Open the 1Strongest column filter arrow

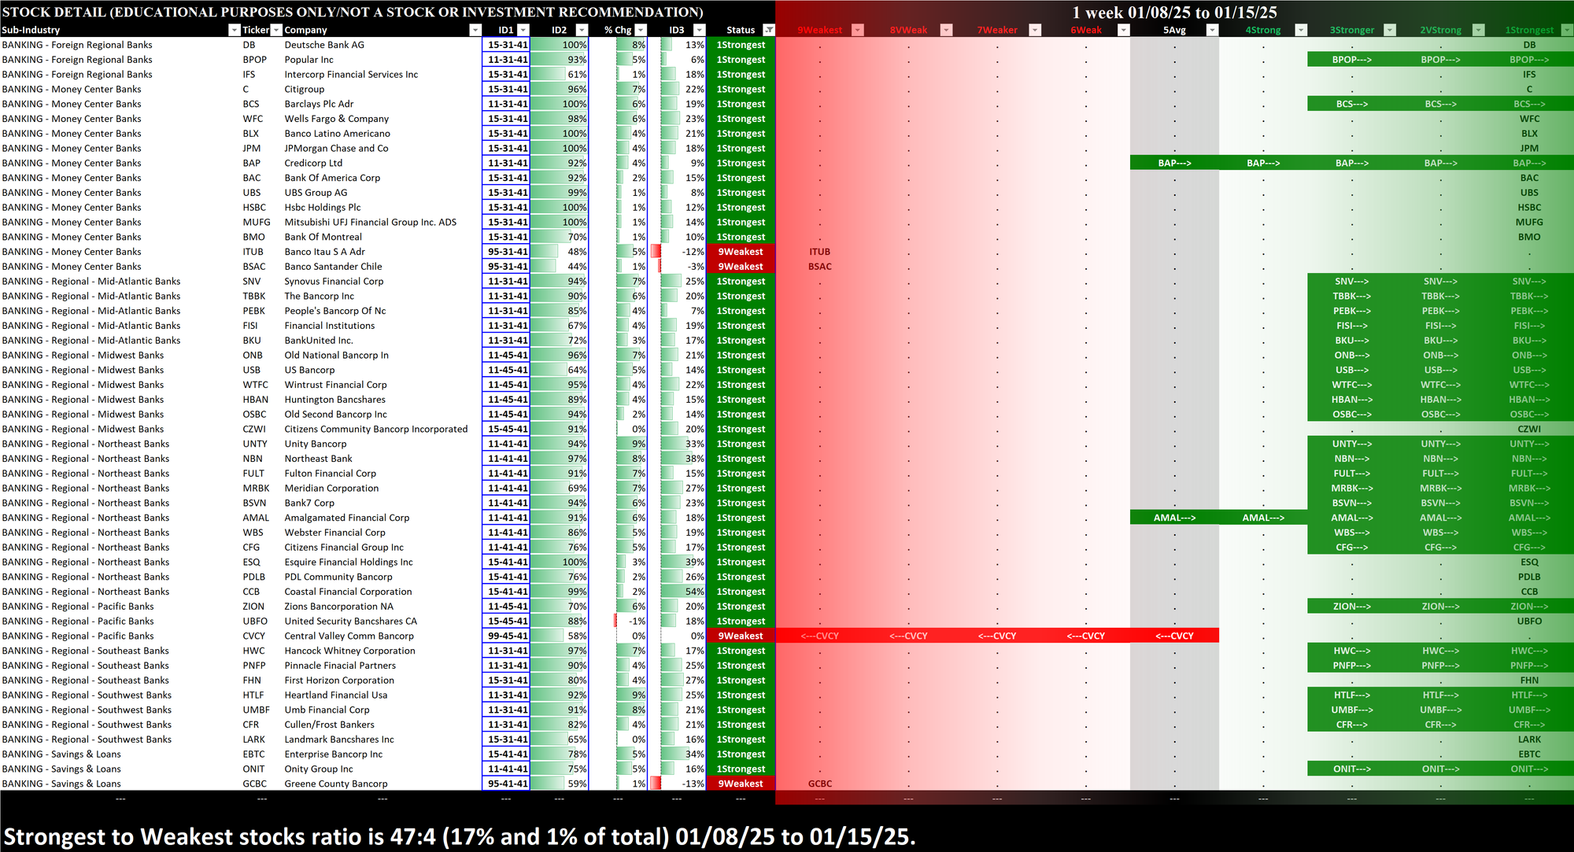(1566, 30)
